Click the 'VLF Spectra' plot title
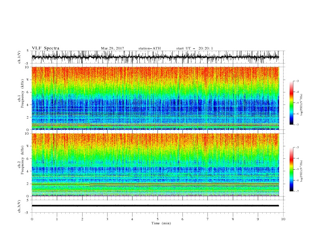Viewport: 319px width, 246px height. tap(46, 48)
